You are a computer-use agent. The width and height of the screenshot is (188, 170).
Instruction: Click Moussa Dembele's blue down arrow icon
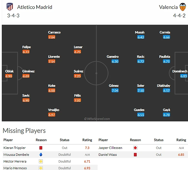[x=41, y=155]
